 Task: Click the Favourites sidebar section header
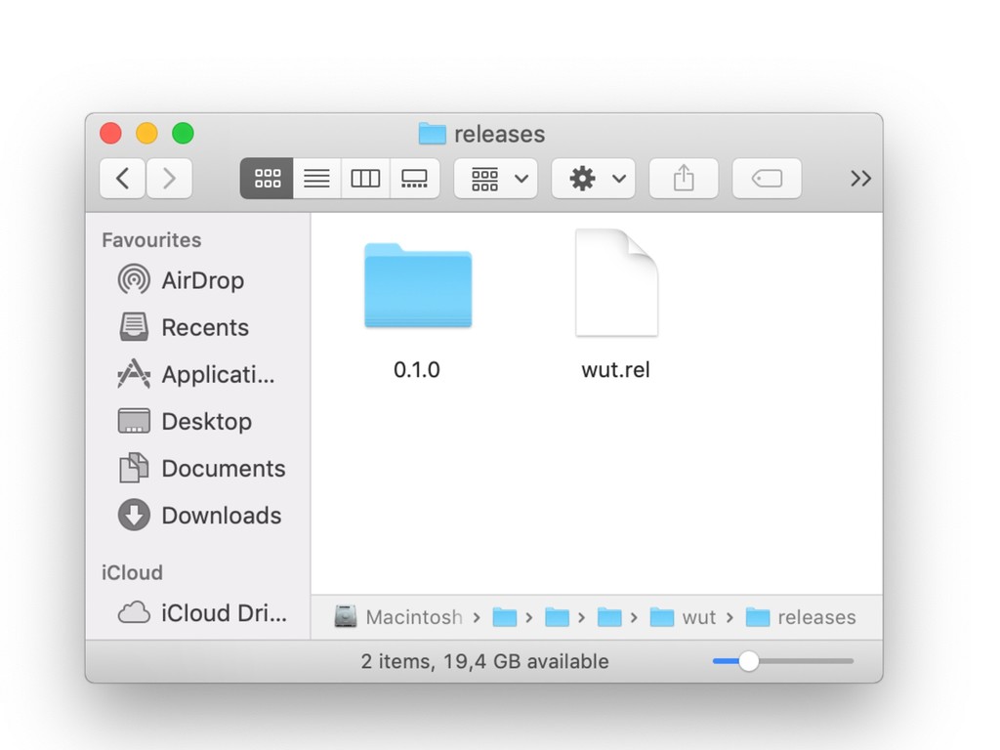pos(151,240)
